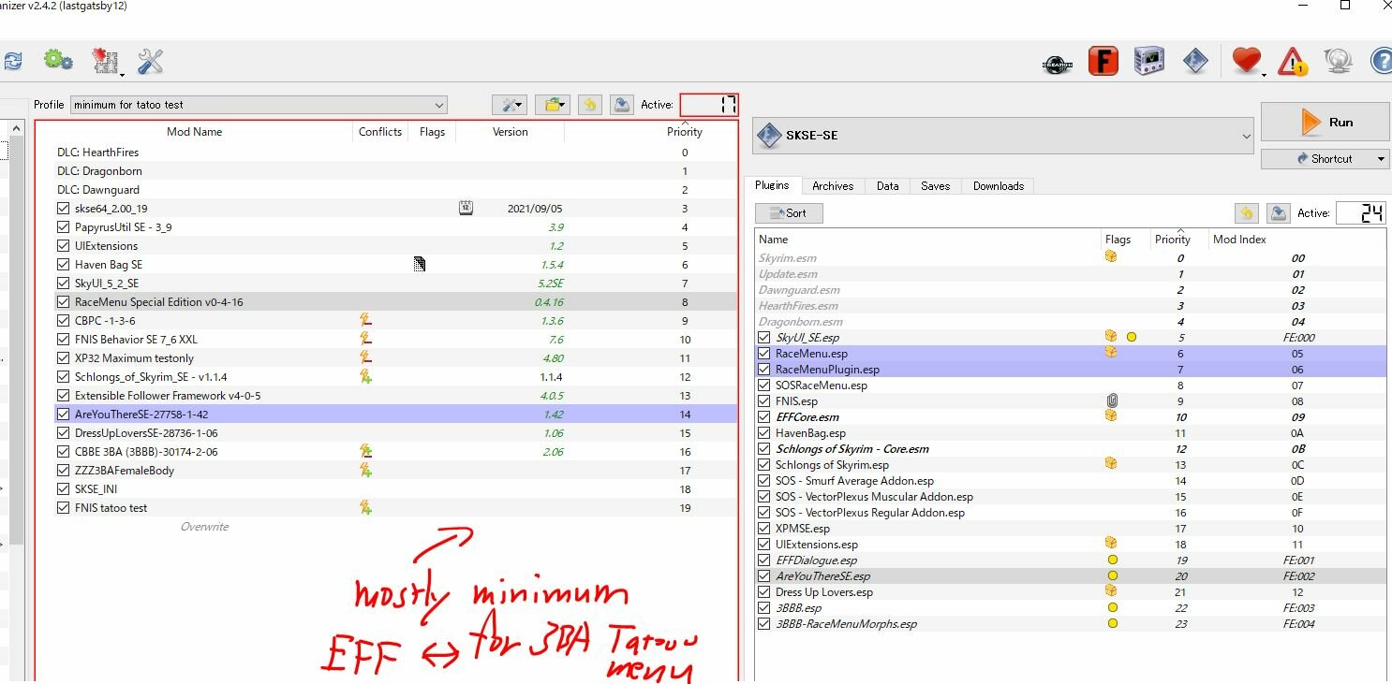Click the red heart endorse icon
The width and height of the screenshot is (1392, 684).
click(x=1246, y=61)
